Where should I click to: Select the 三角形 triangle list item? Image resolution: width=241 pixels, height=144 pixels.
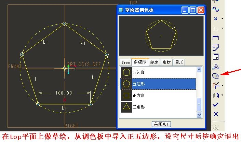point(158,107)
